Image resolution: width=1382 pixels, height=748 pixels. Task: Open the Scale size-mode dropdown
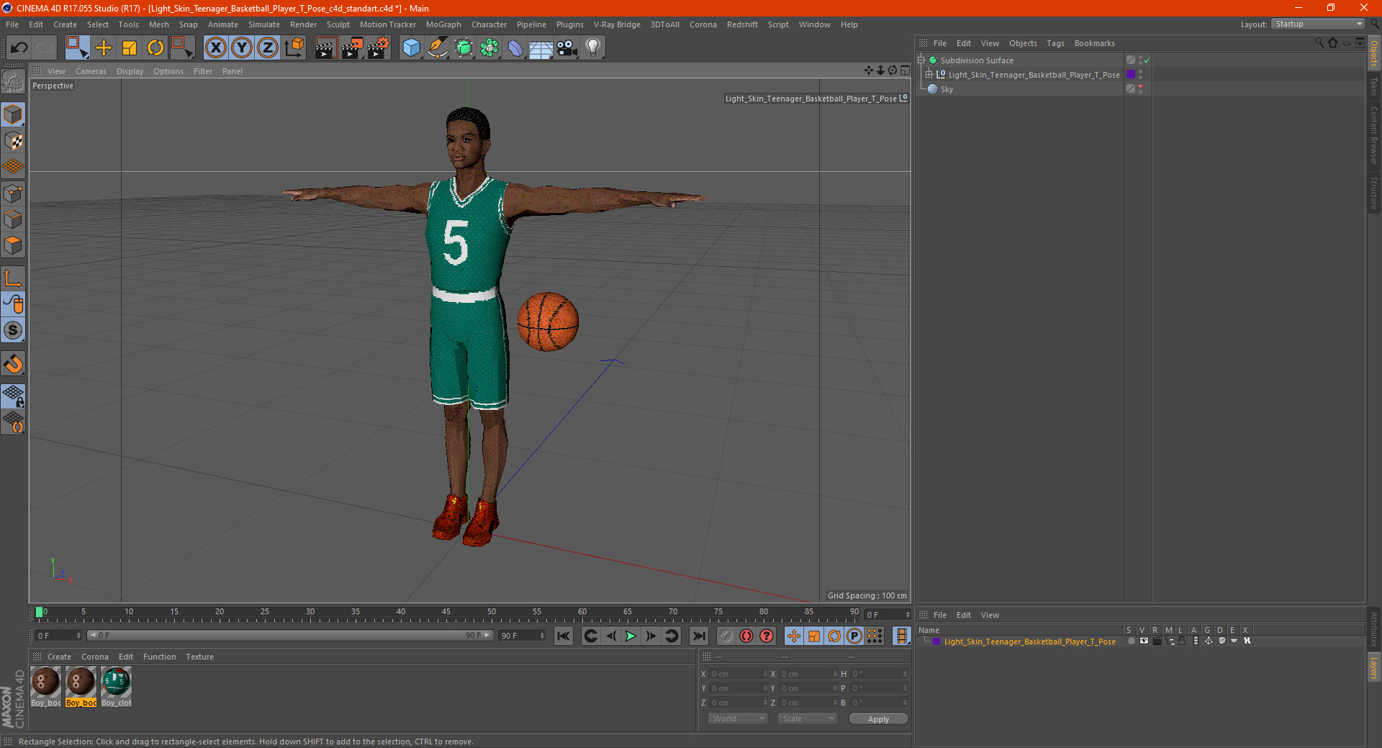[x=808, y=719]
